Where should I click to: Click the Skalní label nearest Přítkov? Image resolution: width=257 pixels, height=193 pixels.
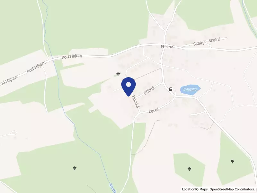(199, 43)
